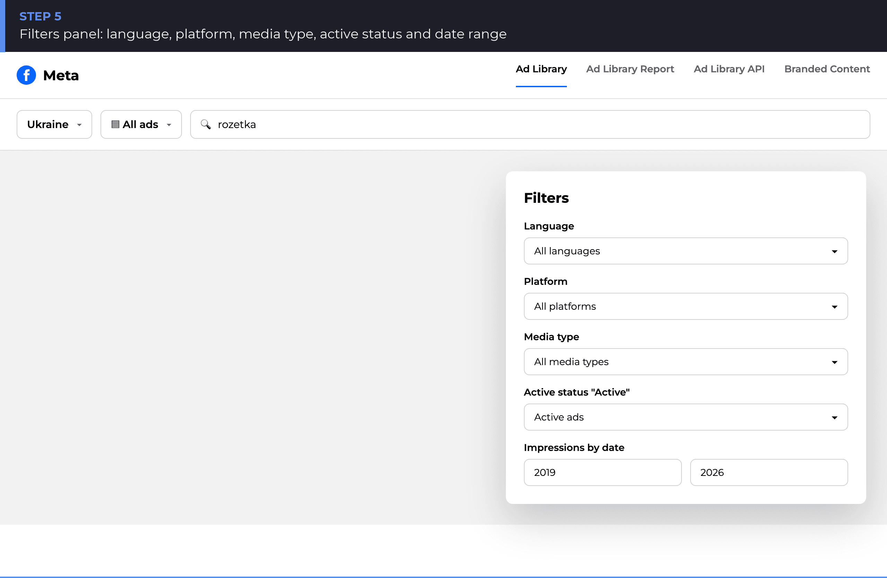887x578 pixels.
Task: Click the Platform label
Action: 546,281
